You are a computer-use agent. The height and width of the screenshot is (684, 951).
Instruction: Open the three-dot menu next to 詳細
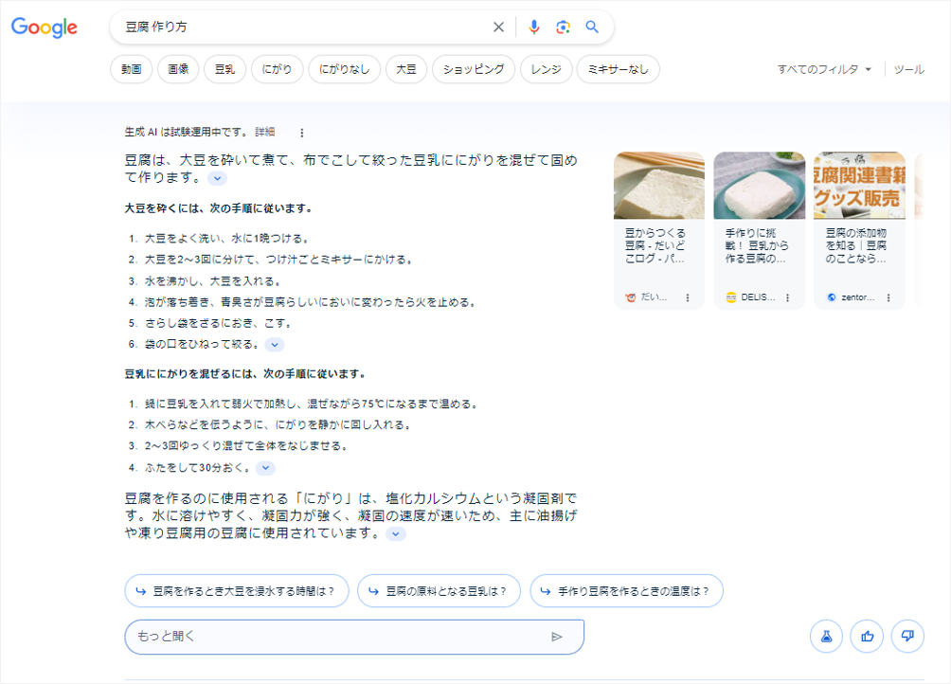pos(300,133)
